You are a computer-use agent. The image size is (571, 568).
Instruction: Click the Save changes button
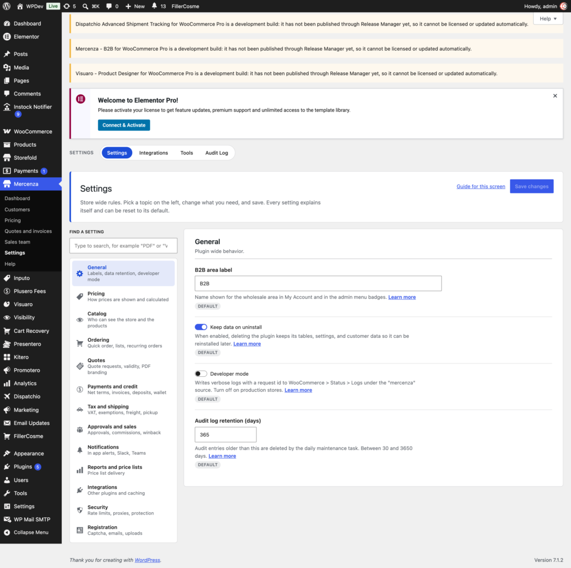click(x=531, y=186)
